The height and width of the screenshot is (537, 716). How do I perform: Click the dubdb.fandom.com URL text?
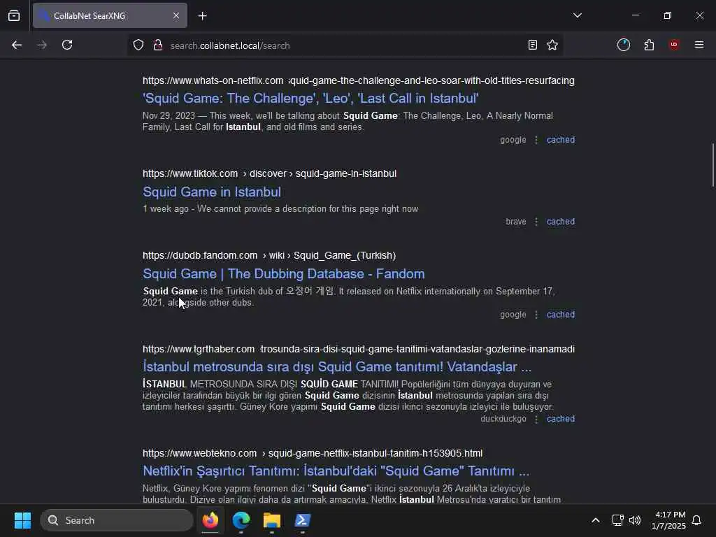pos(269,255)
